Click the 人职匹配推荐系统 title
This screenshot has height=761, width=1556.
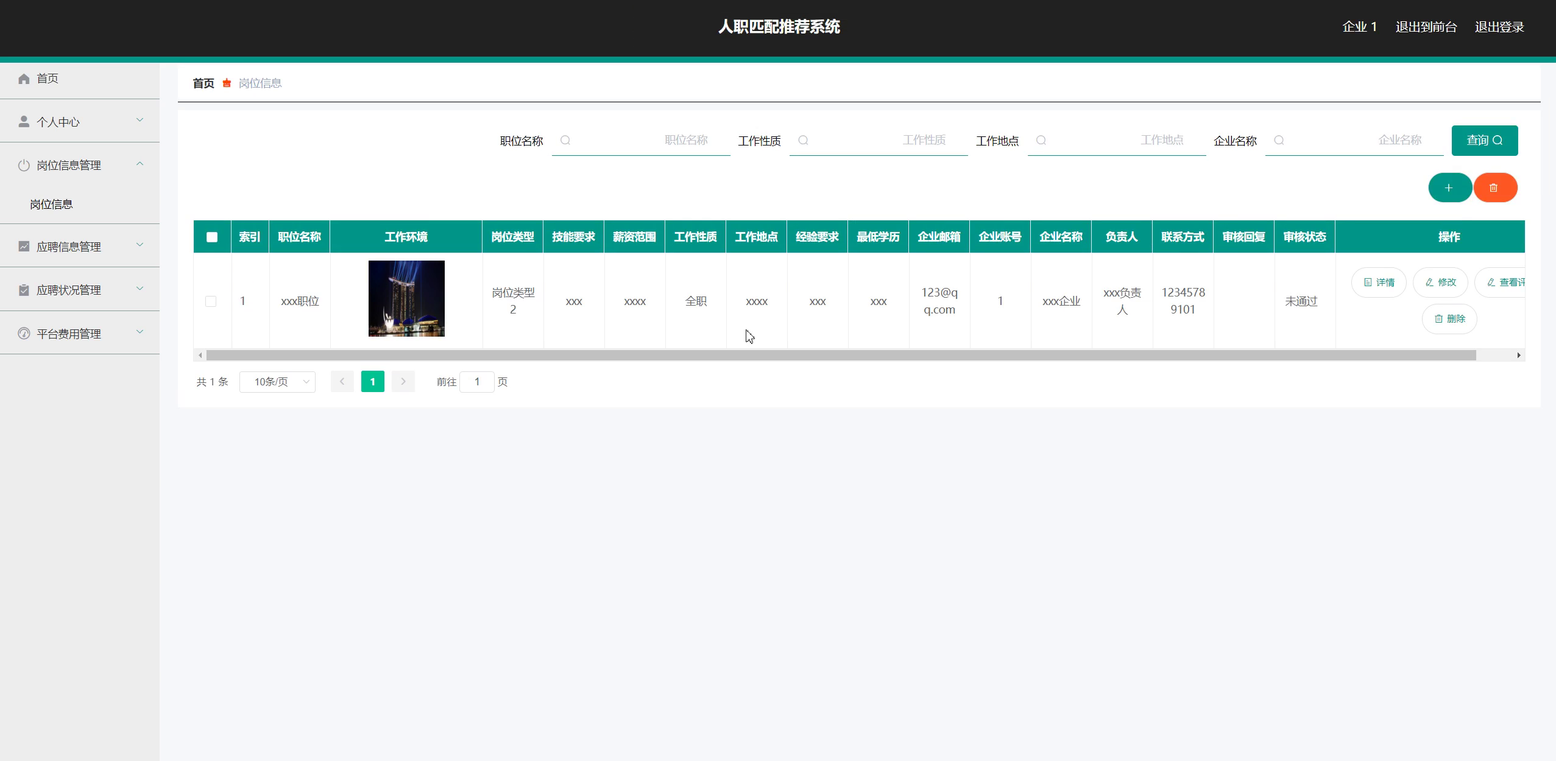[x=779, y=27]
